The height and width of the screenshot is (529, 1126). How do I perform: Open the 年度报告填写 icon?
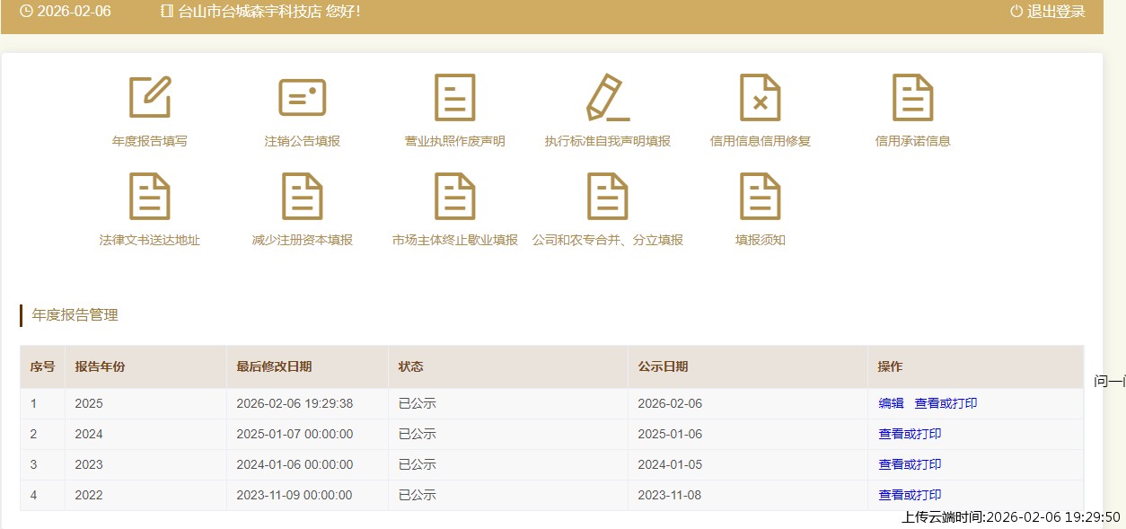coord(150,97)
